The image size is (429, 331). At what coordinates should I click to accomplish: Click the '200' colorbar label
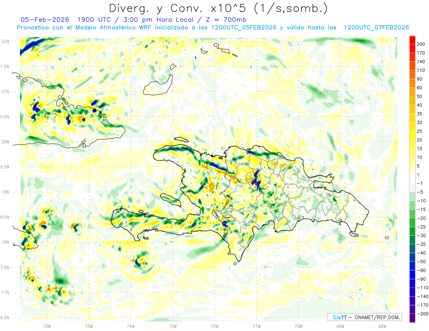pos(421,44)
